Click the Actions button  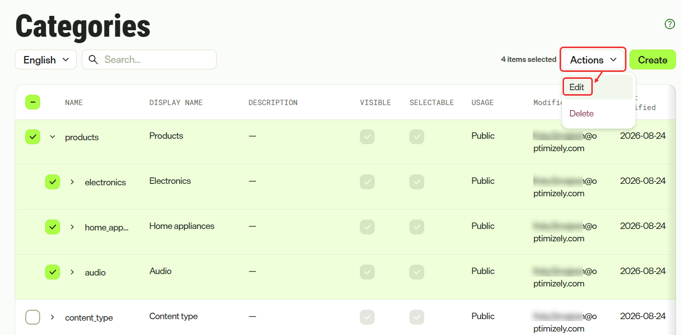pos(593,59)
